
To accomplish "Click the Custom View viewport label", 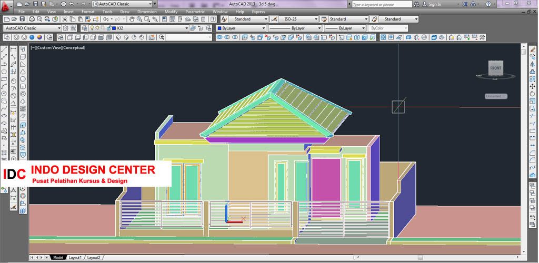I will (x=48, y=48).
